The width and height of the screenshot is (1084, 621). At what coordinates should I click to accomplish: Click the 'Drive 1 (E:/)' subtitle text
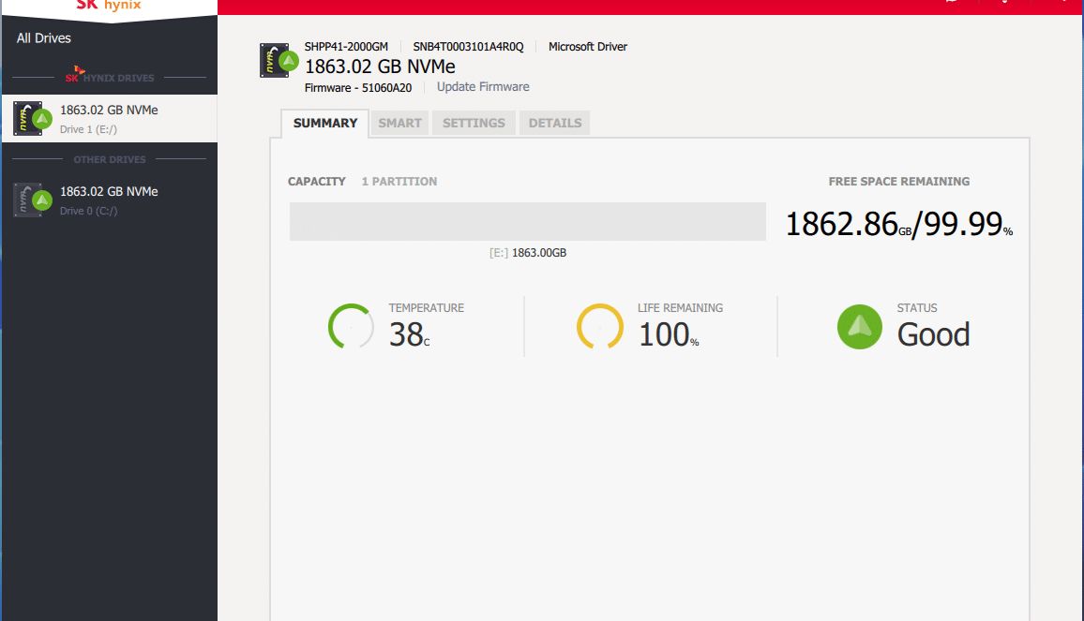[88, 129]
